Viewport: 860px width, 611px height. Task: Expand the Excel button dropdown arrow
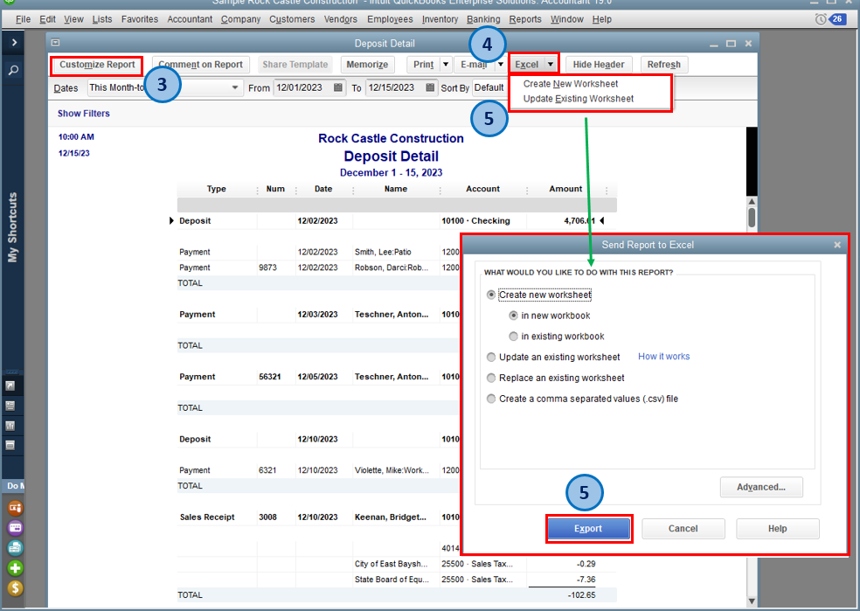(x=550, y=65)
